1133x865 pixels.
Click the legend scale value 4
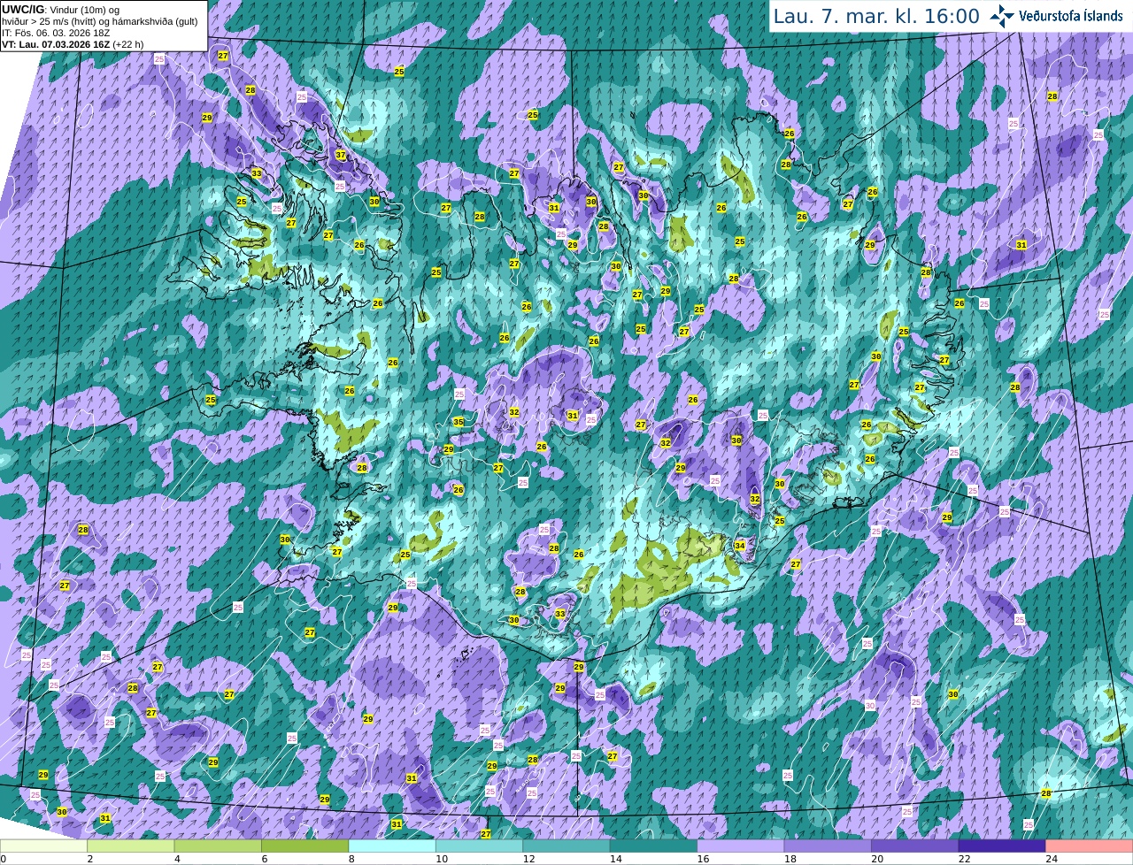(177, 859)
